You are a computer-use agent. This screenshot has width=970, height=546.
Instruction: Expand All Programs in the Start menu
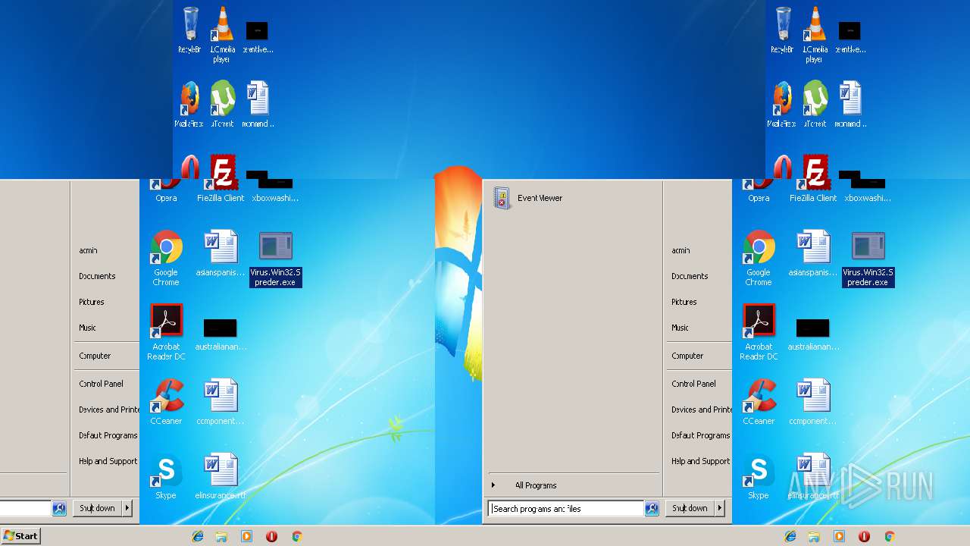click(x=535, y=485)
